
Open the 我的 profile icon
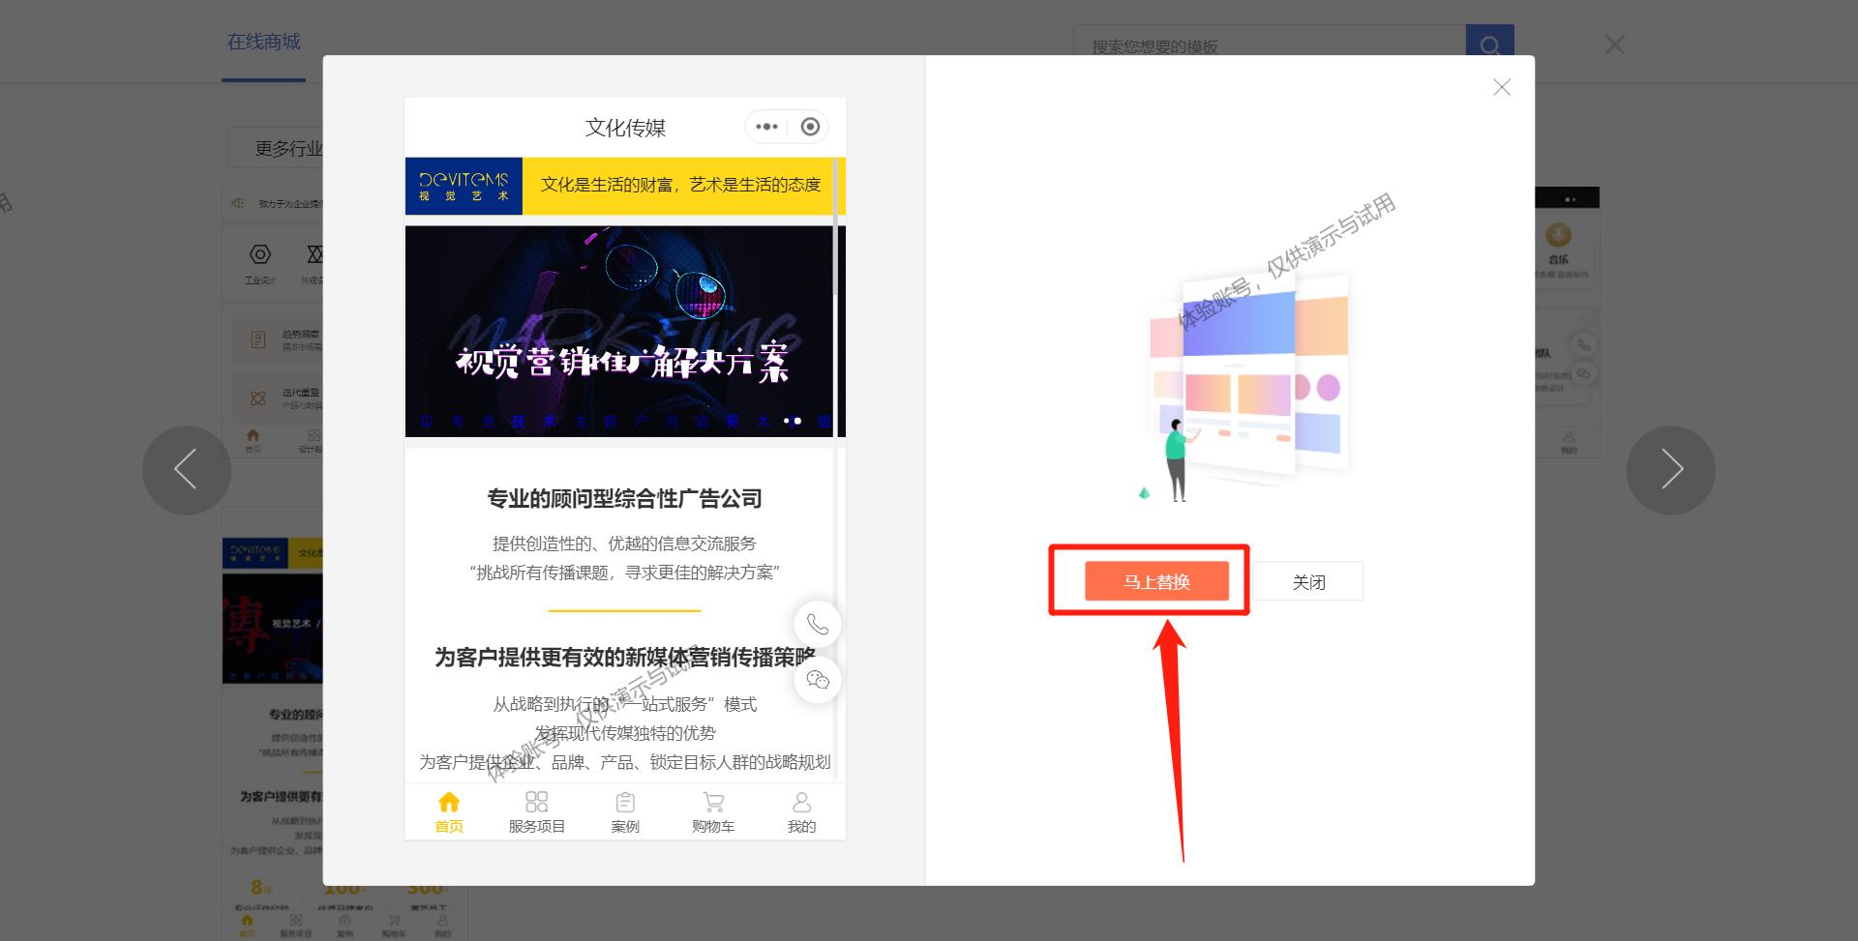(801, 810)
